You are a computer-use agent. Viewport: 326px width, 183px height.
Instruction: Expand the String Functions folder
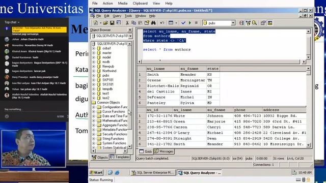pos(94,139)
